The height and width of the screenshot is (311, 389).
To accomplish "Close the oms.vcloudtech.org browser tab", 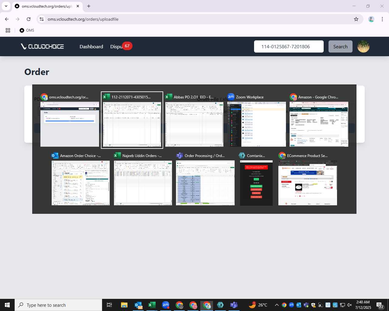I will 78,6.
